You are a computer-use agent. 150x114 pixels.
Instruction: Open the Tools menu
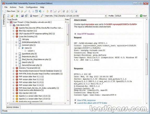click(x=21, y=7)
